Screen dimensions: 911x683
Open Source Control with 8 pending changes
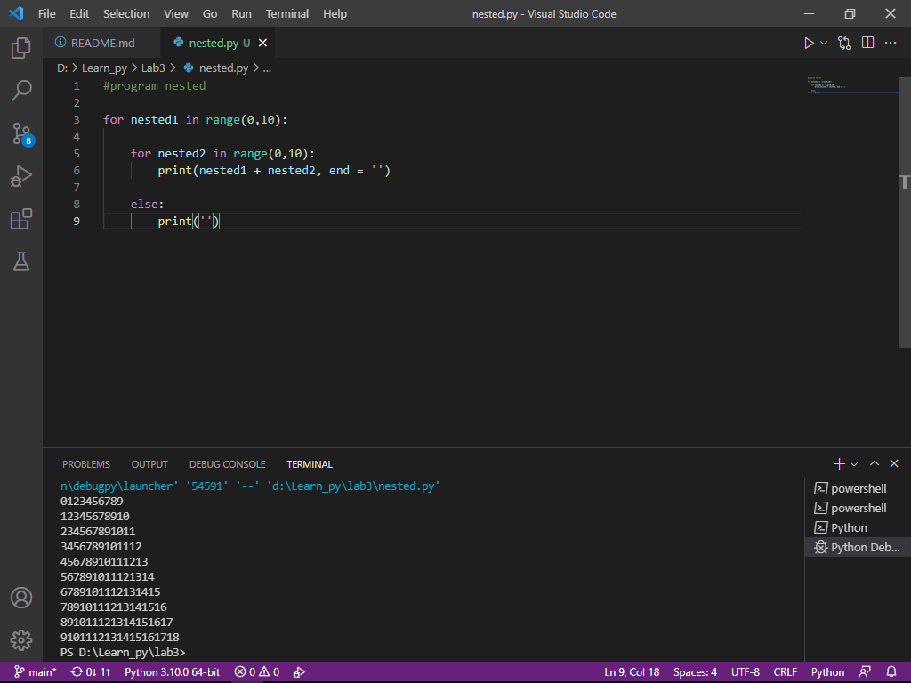22,133
